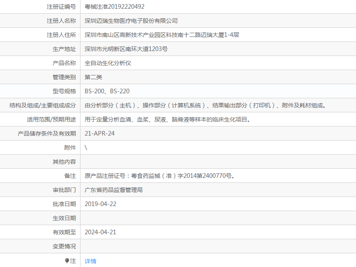
Task: Click the 产品名称 label
Action: point(64,63)
